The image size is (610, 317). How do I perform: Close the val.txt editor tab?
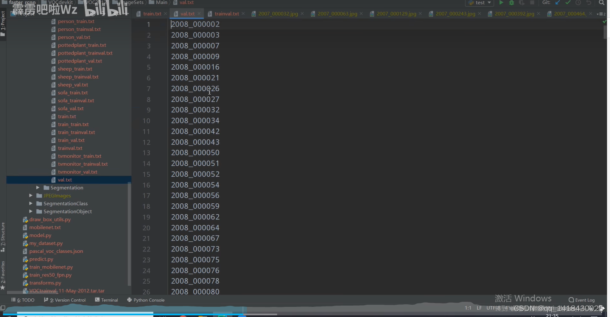[199, 14]
